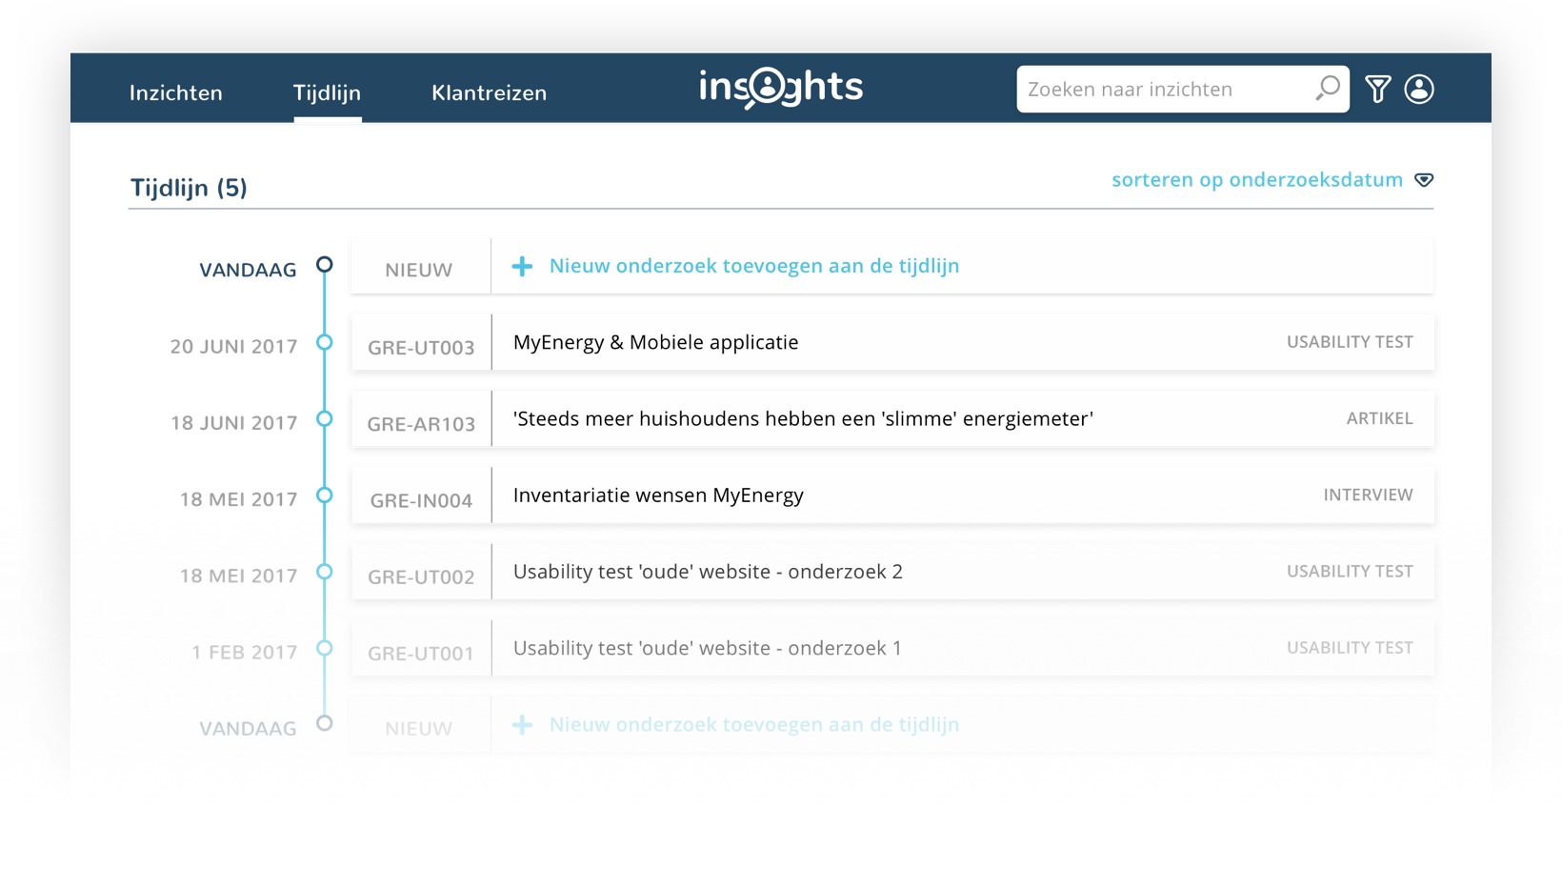The height and width of the screenshot is (869, 1562).
Task: Click the top VANDAAG timeline marker circle
Action: point(325,264)
